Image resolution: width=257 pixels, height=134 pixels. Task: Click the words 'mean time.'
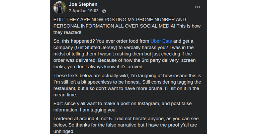[x=65, y=95]
